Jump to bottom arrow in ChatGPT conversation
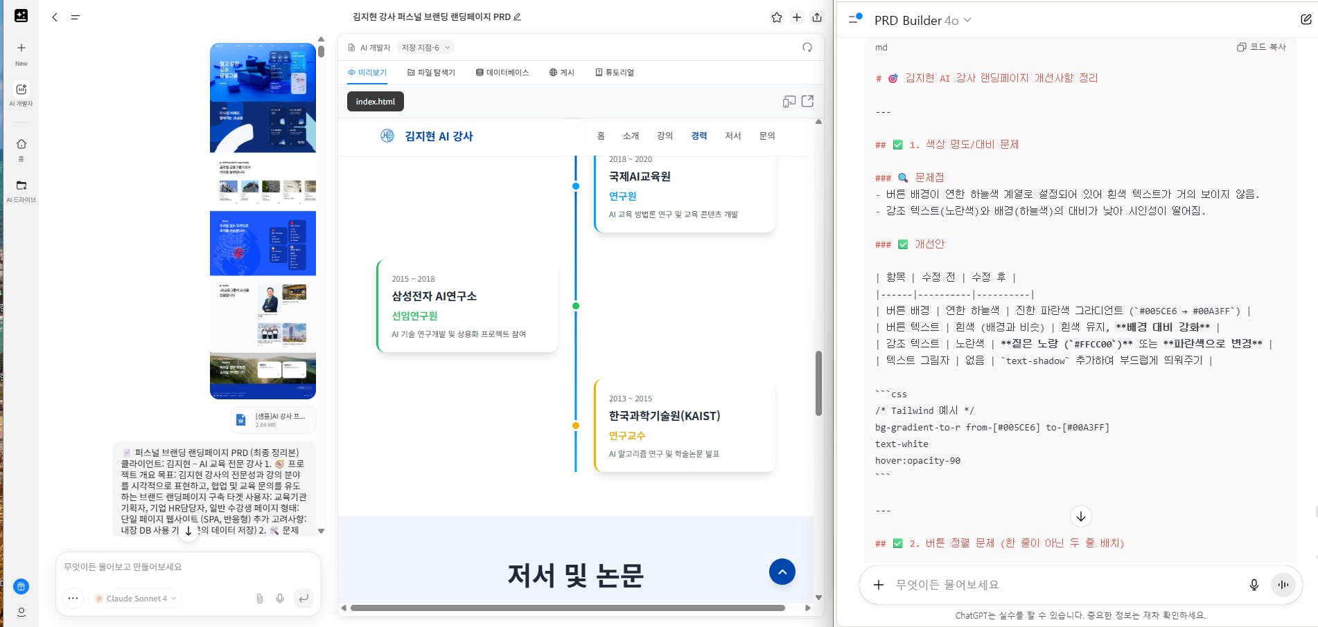This screenshot has width=1318, height=627. (x=1080, y=516)
